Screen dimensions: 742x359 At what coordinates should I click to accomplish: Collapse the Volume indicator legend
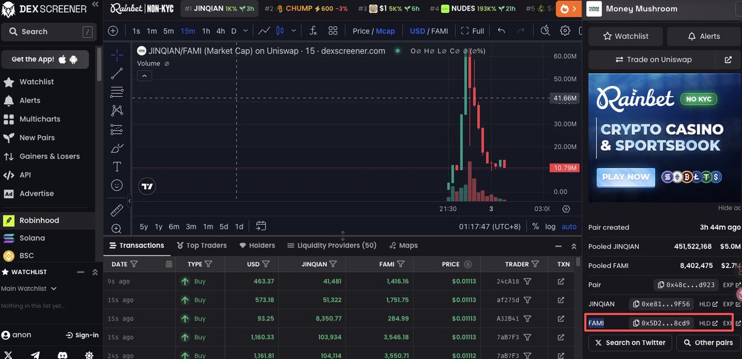(144, 76)
